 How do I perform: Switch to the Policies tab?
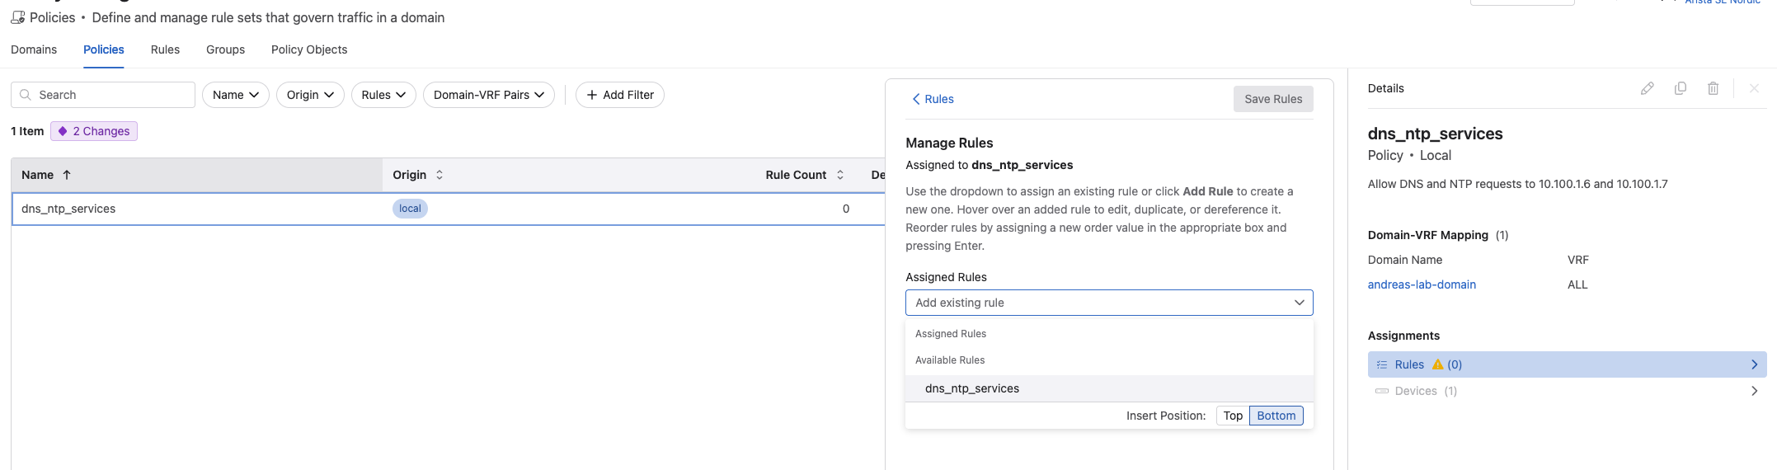click(x=104, y=49)
